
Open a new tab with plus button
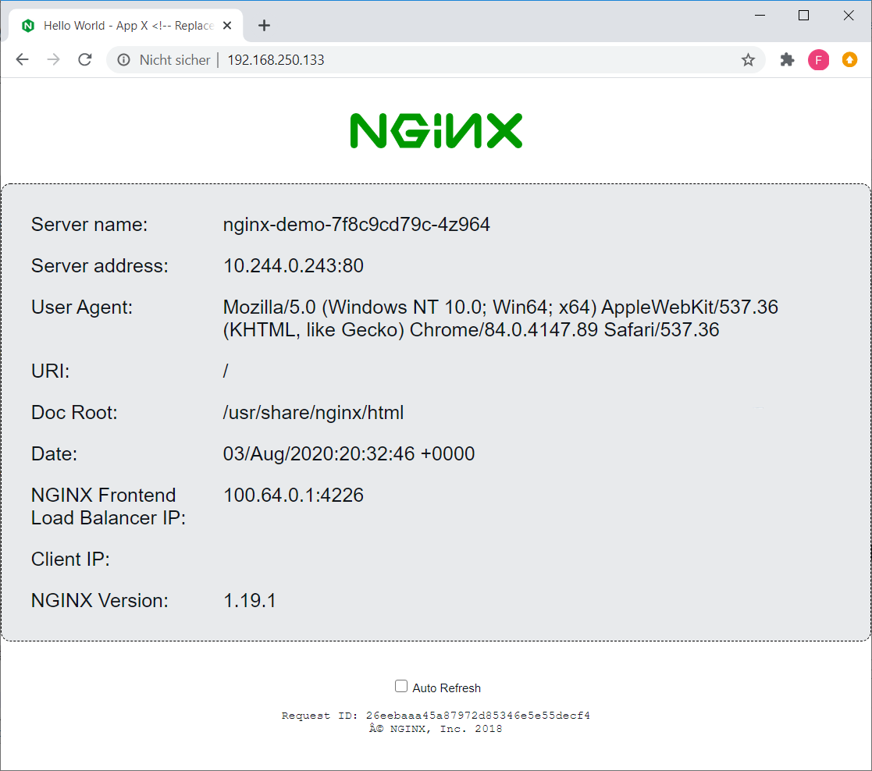pos(264,26)
